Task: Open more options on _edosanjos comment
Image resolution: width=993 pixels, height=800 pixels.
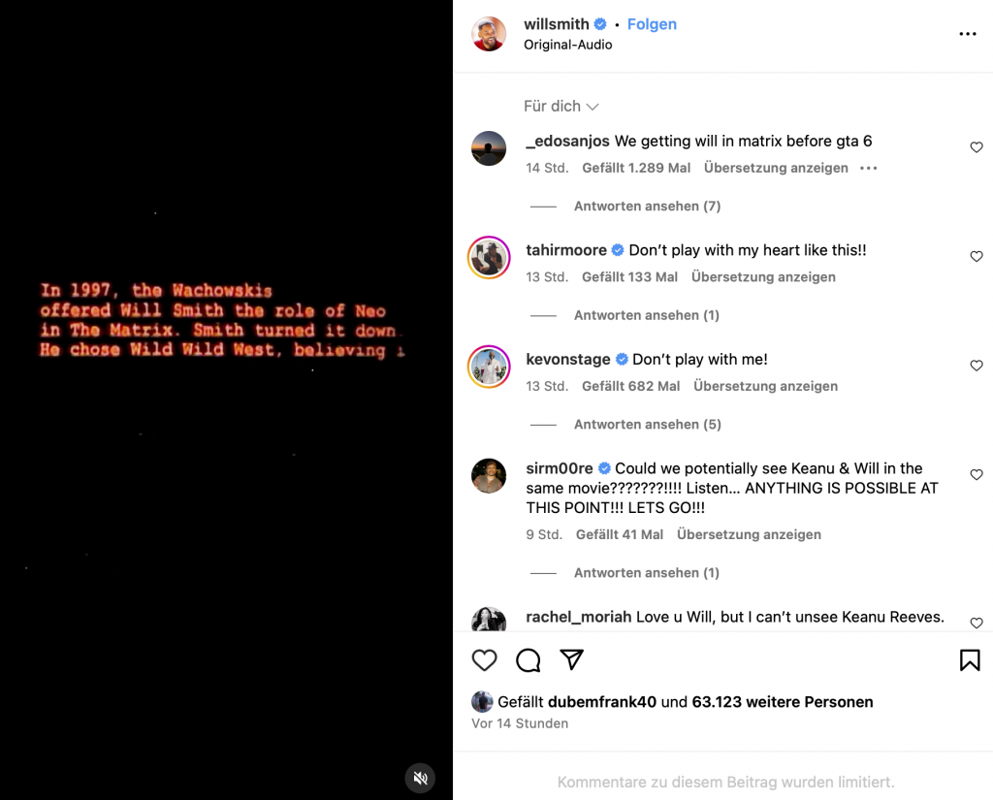Action: tap(868, 168)
